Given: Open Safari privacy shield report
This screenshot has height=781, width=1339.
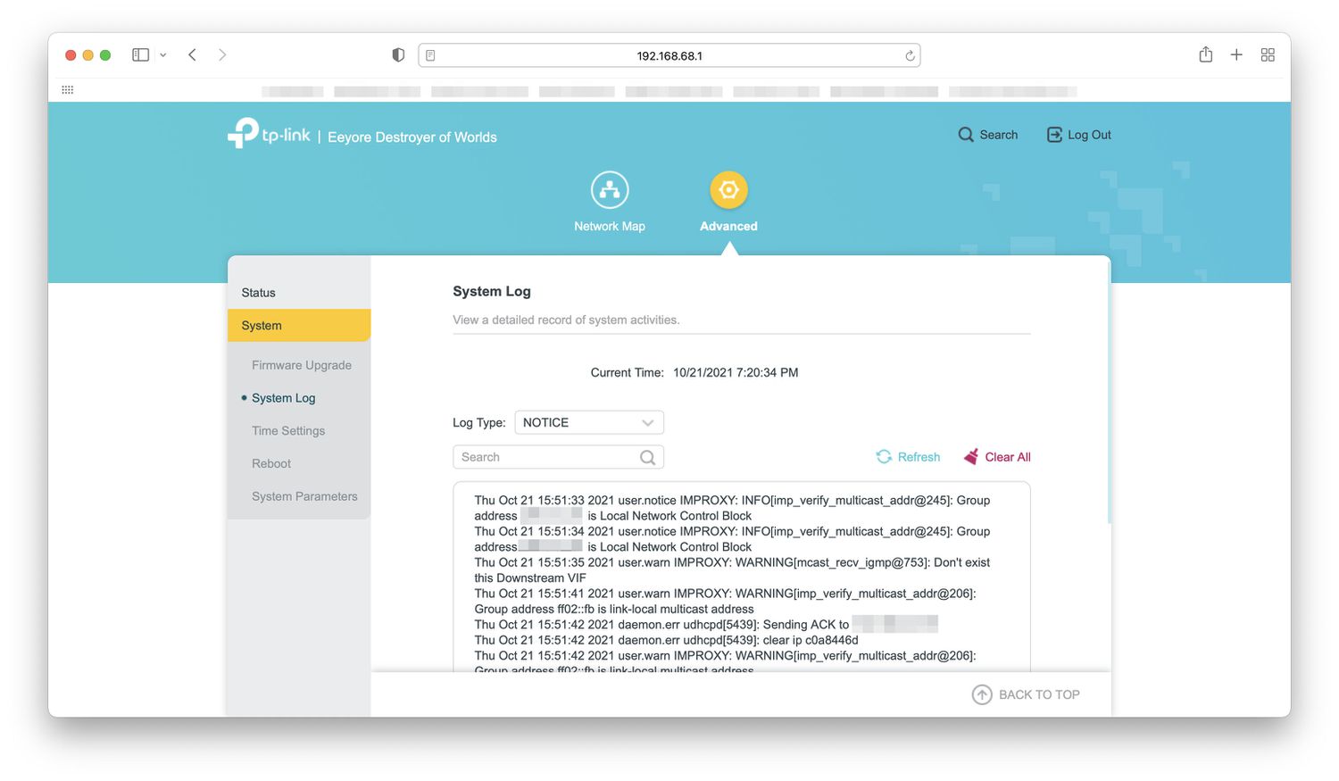Looking at the screenshot, I should (398, 55).
